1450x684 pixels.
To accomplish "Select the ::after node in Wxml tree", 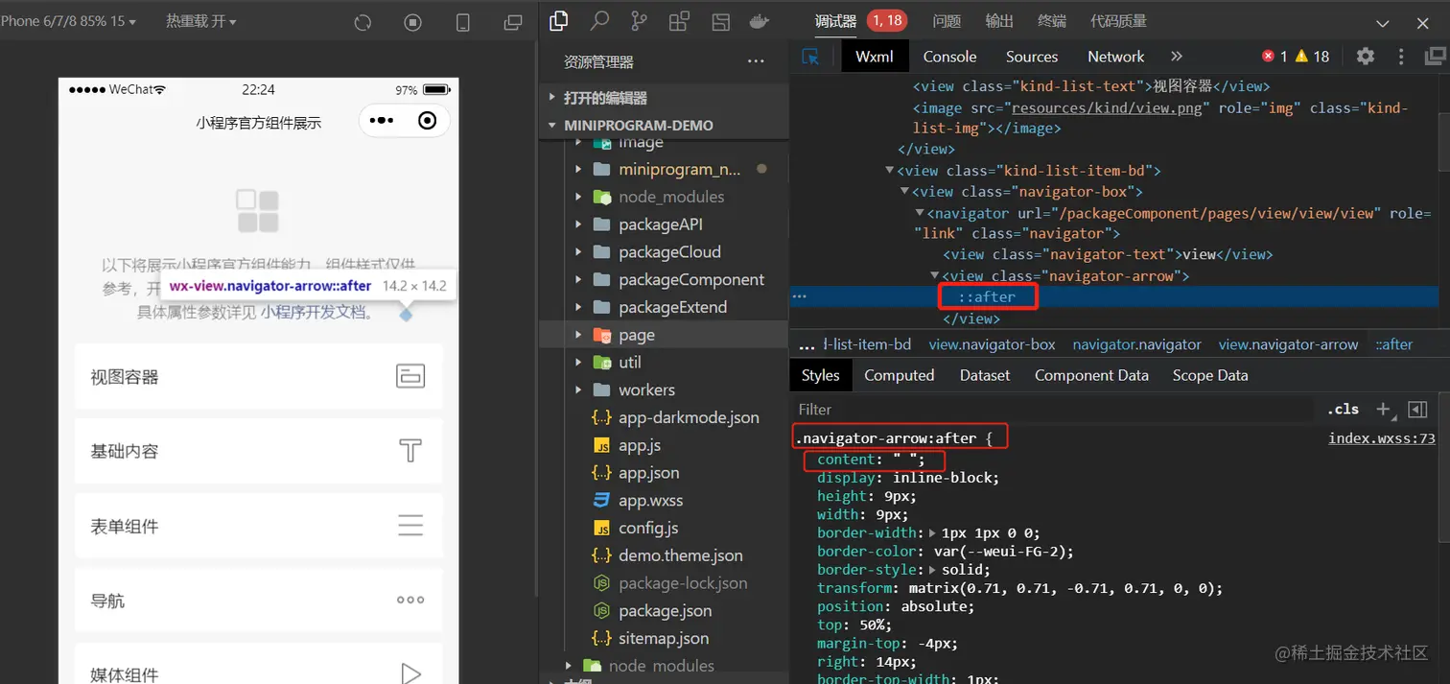I will (x=987, y=296).
